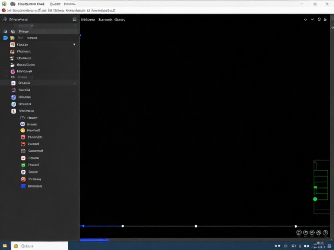Click the first circular control under the timeline
Image resolution: width=334 pixels, height=250 pixels.
pos(299,233)
